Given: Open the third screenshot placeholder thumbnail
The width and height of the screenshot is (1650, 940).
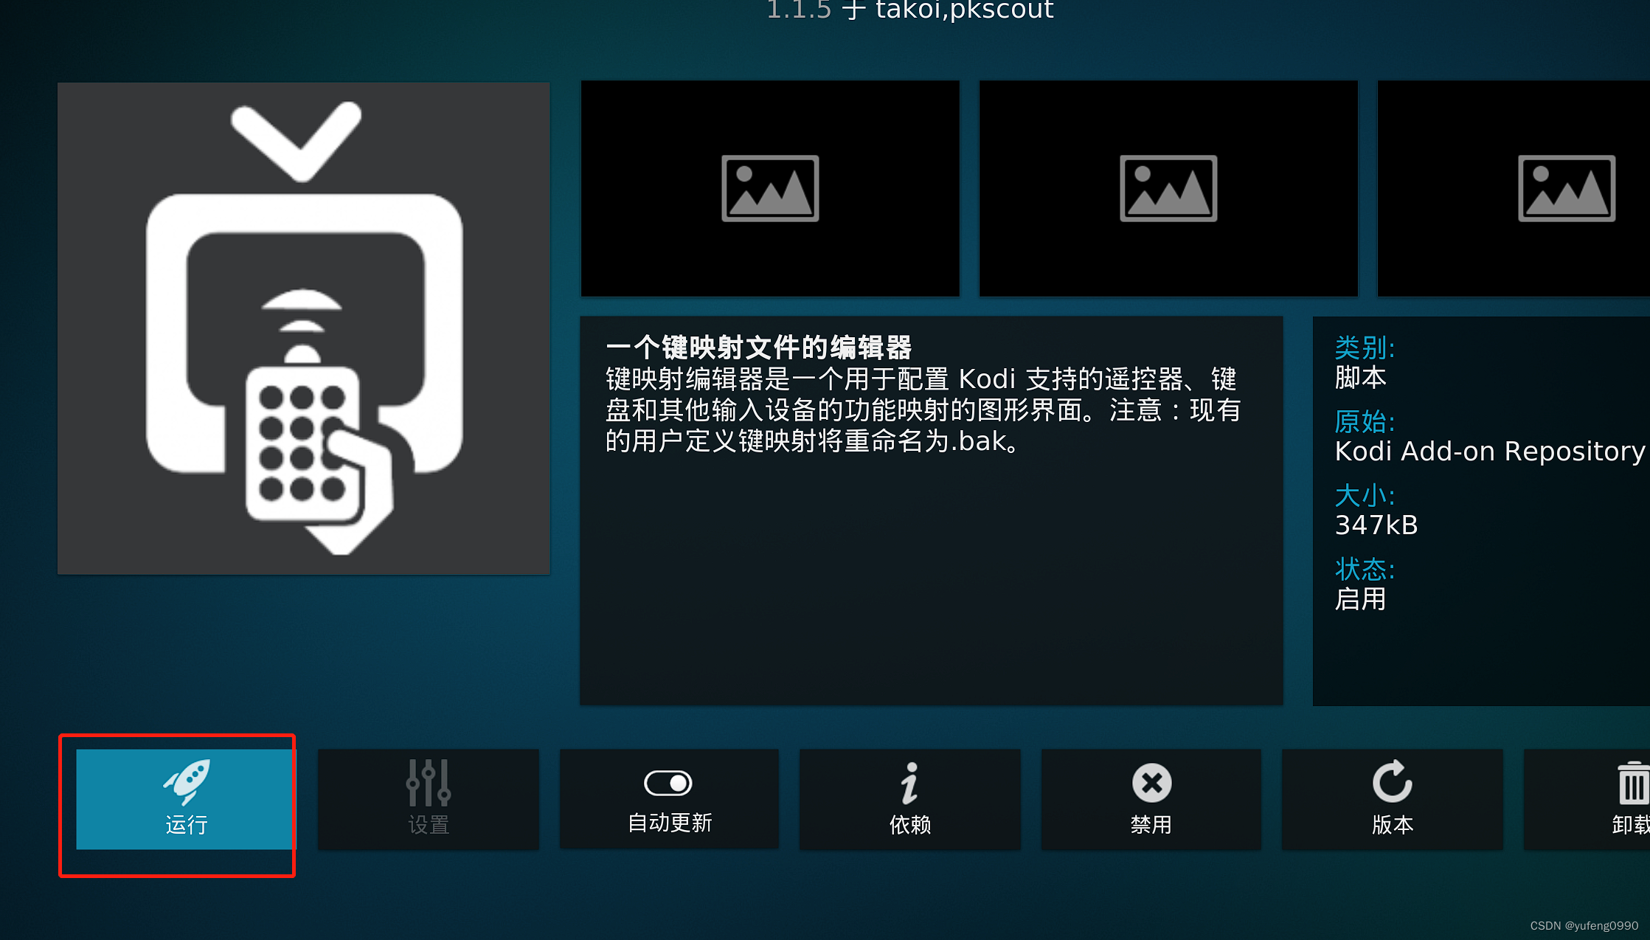Looking at the screenshot, I should click(x=1566, y=188).
